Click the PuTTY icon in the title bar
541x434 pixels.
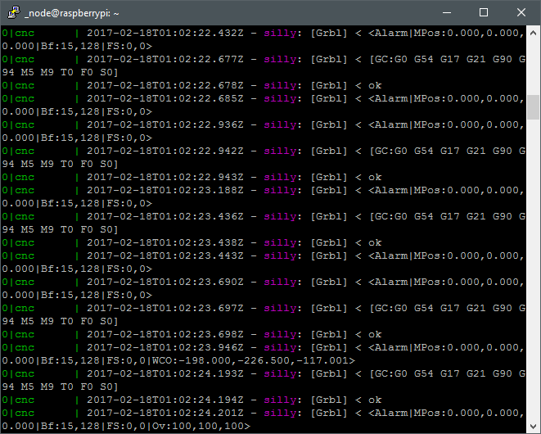point(13,12)
